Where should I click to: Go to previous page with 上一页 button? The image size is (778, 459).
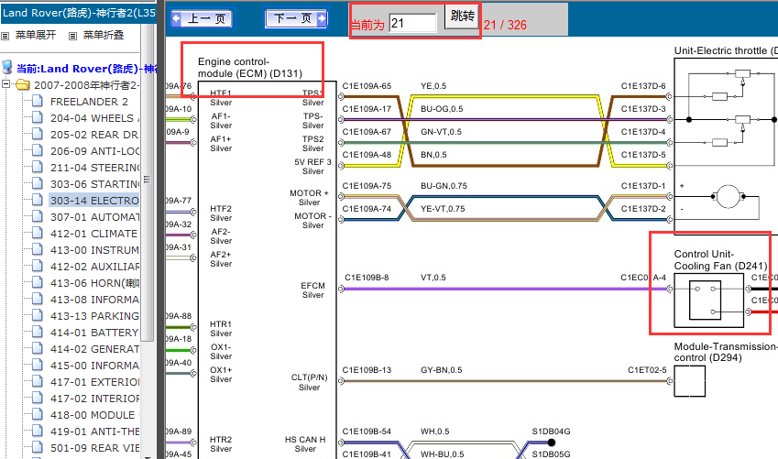(x=202, y=19)
